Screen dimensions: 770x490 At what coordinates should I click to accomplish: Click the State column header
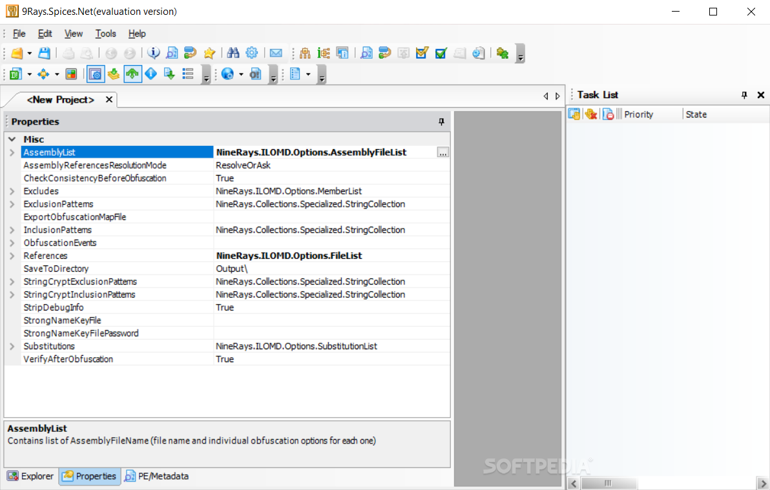click(726, 114)
